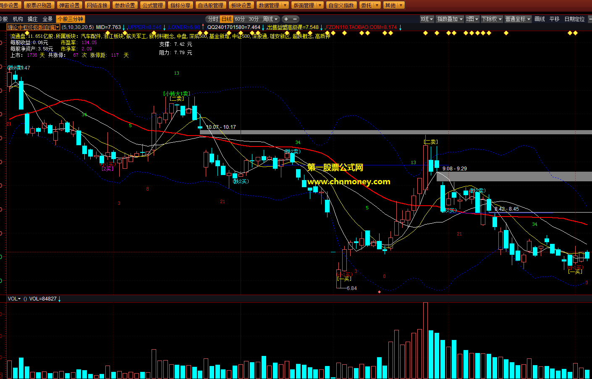Click the (5,10,30,20,5) parameter text
Screen dimensions: 592x379
click(78, 27)
